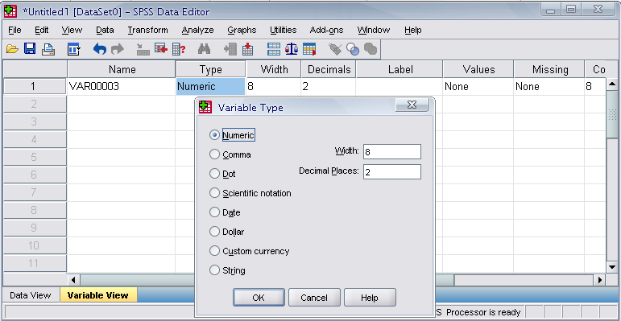The width and height of the screenshot is (621, 321).
Task: Click the Find binoculars icon
Action: point(204,49)
